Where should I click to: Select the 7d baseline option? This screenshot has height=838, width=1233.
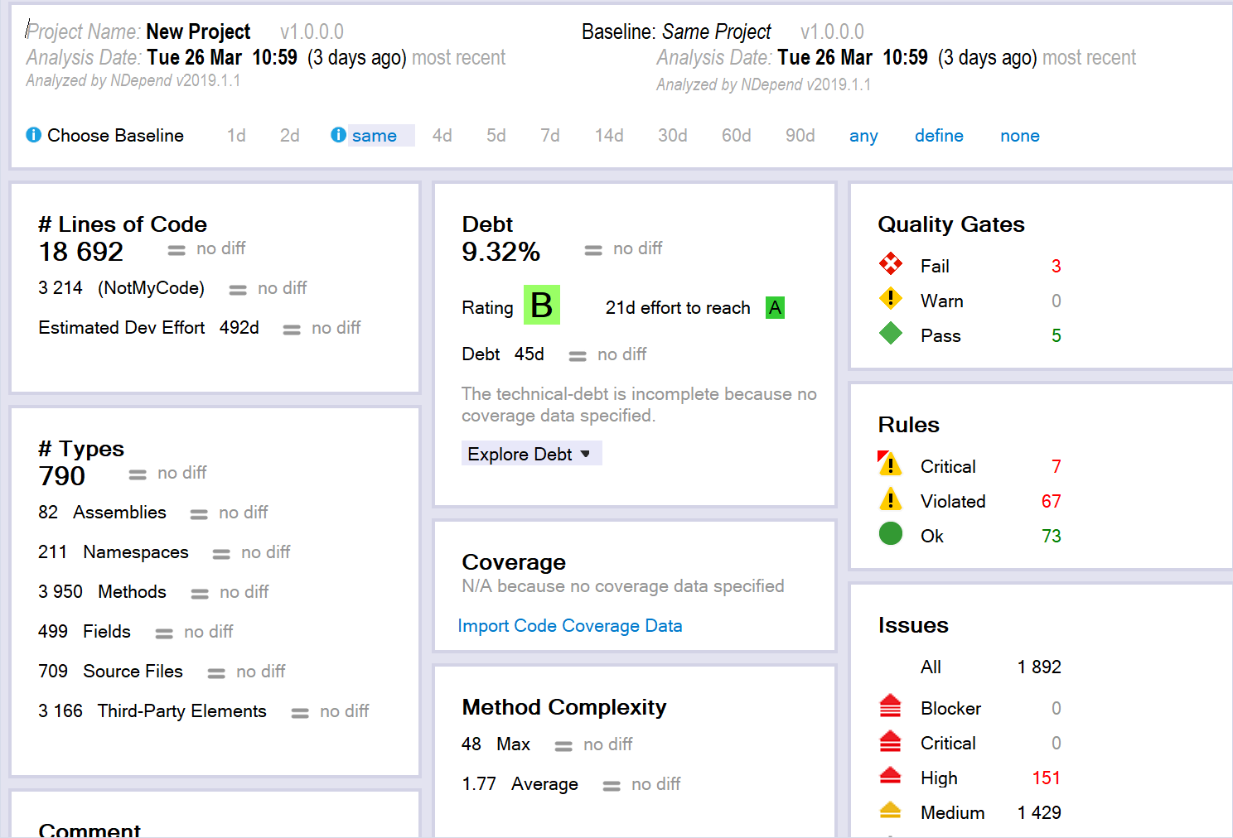pyautogui.click(x=549, y=136)
